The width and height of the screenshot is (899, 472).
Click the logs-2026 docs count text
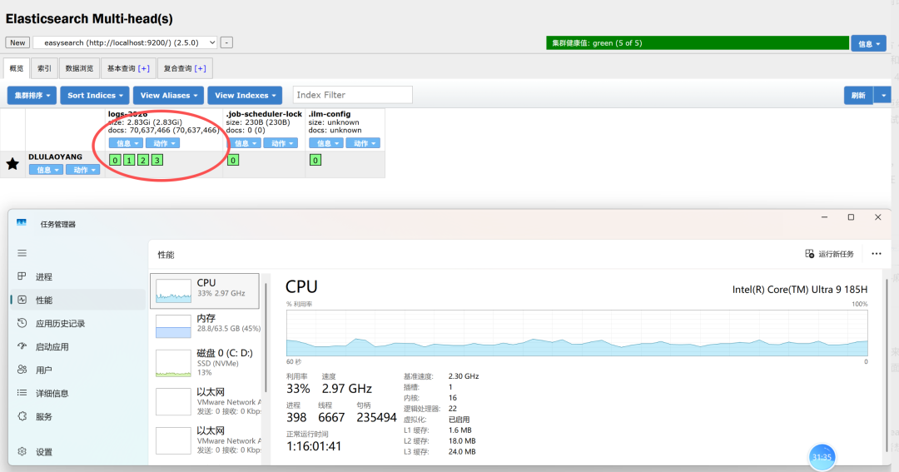[163, 130]
